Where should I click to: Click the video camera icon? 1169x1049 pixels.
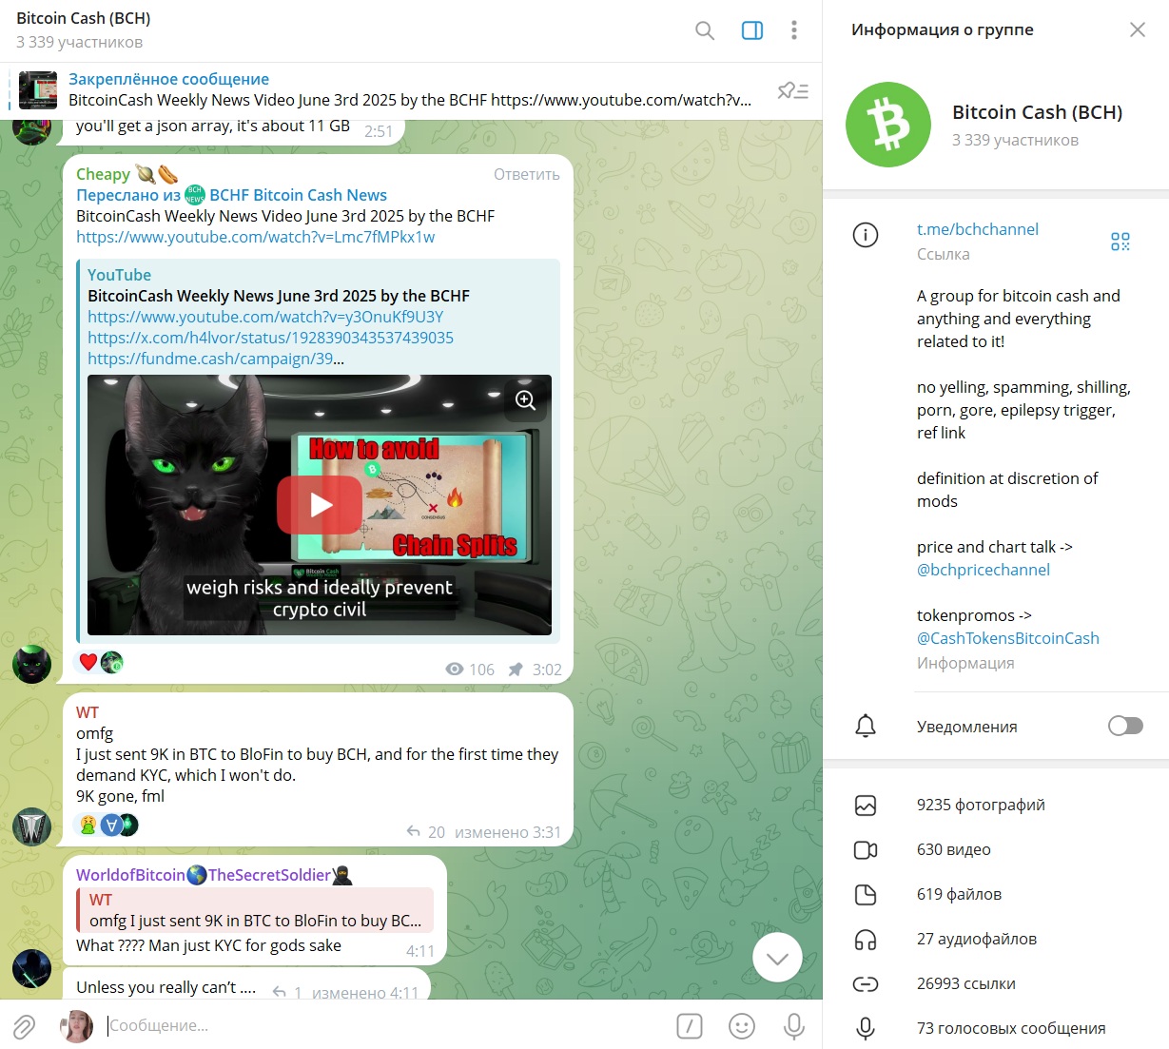coord(866,850)
